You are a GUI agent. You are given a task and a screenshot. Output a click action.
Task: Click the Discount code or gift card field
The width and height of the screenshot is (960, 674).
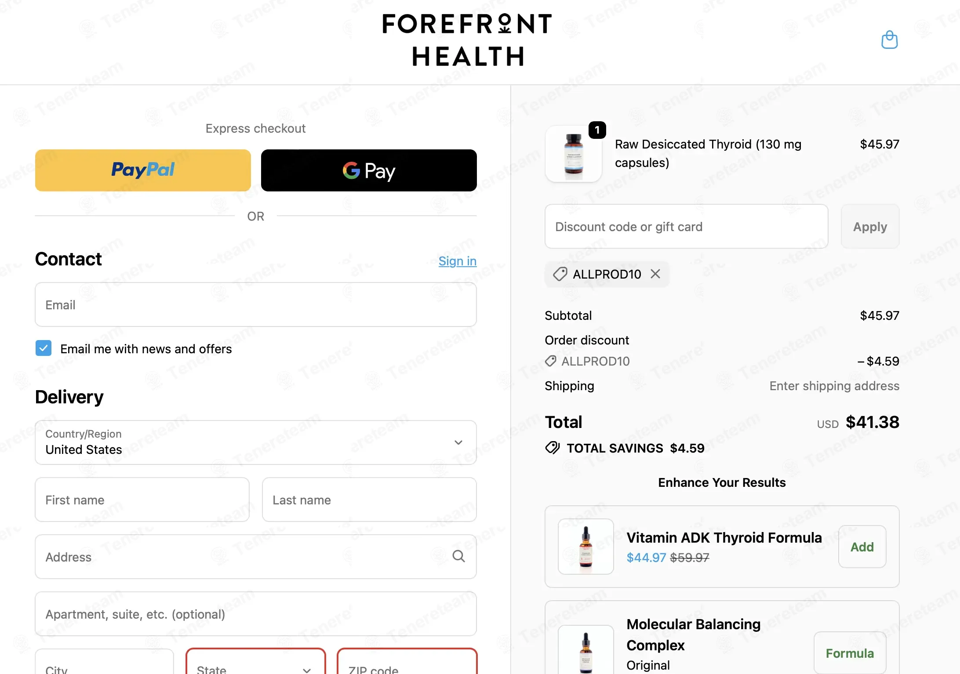[687, 227]
